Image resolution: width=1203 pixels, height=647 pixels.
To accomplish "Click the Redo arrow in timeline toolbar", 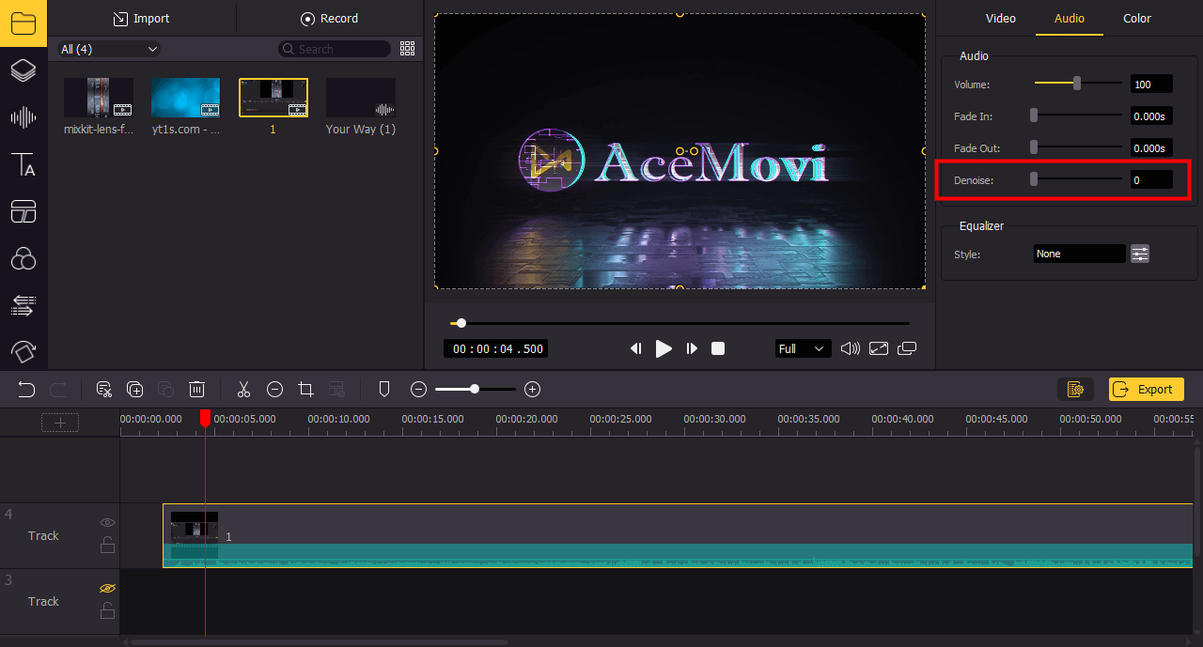I will pos(57,389).
